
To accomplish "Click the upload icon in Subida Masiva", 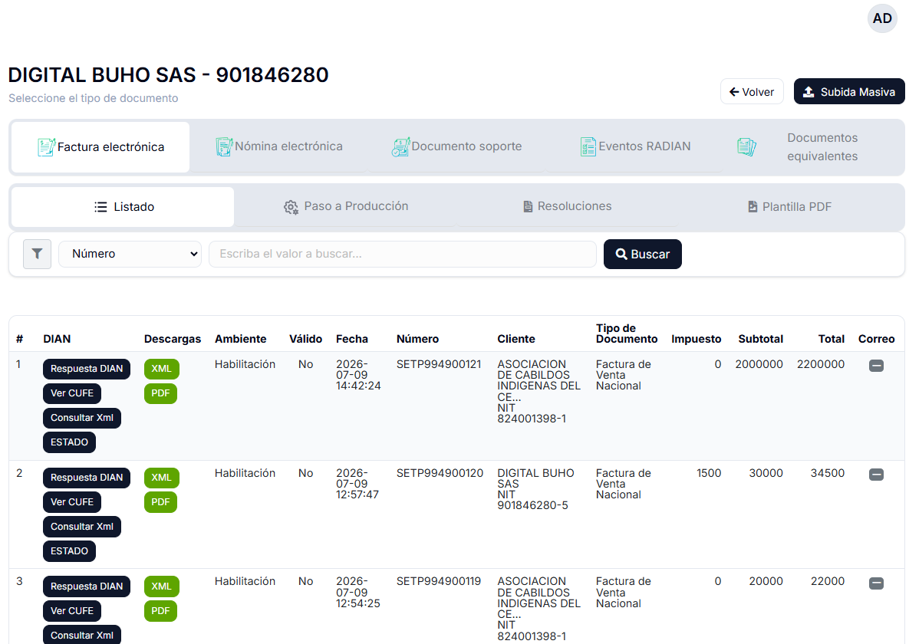I will (809, 91).
